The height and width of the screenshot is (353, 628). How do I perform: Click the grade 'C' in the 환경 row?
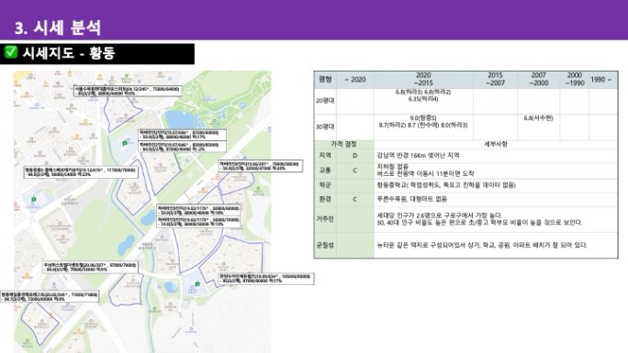pos(354,199)
